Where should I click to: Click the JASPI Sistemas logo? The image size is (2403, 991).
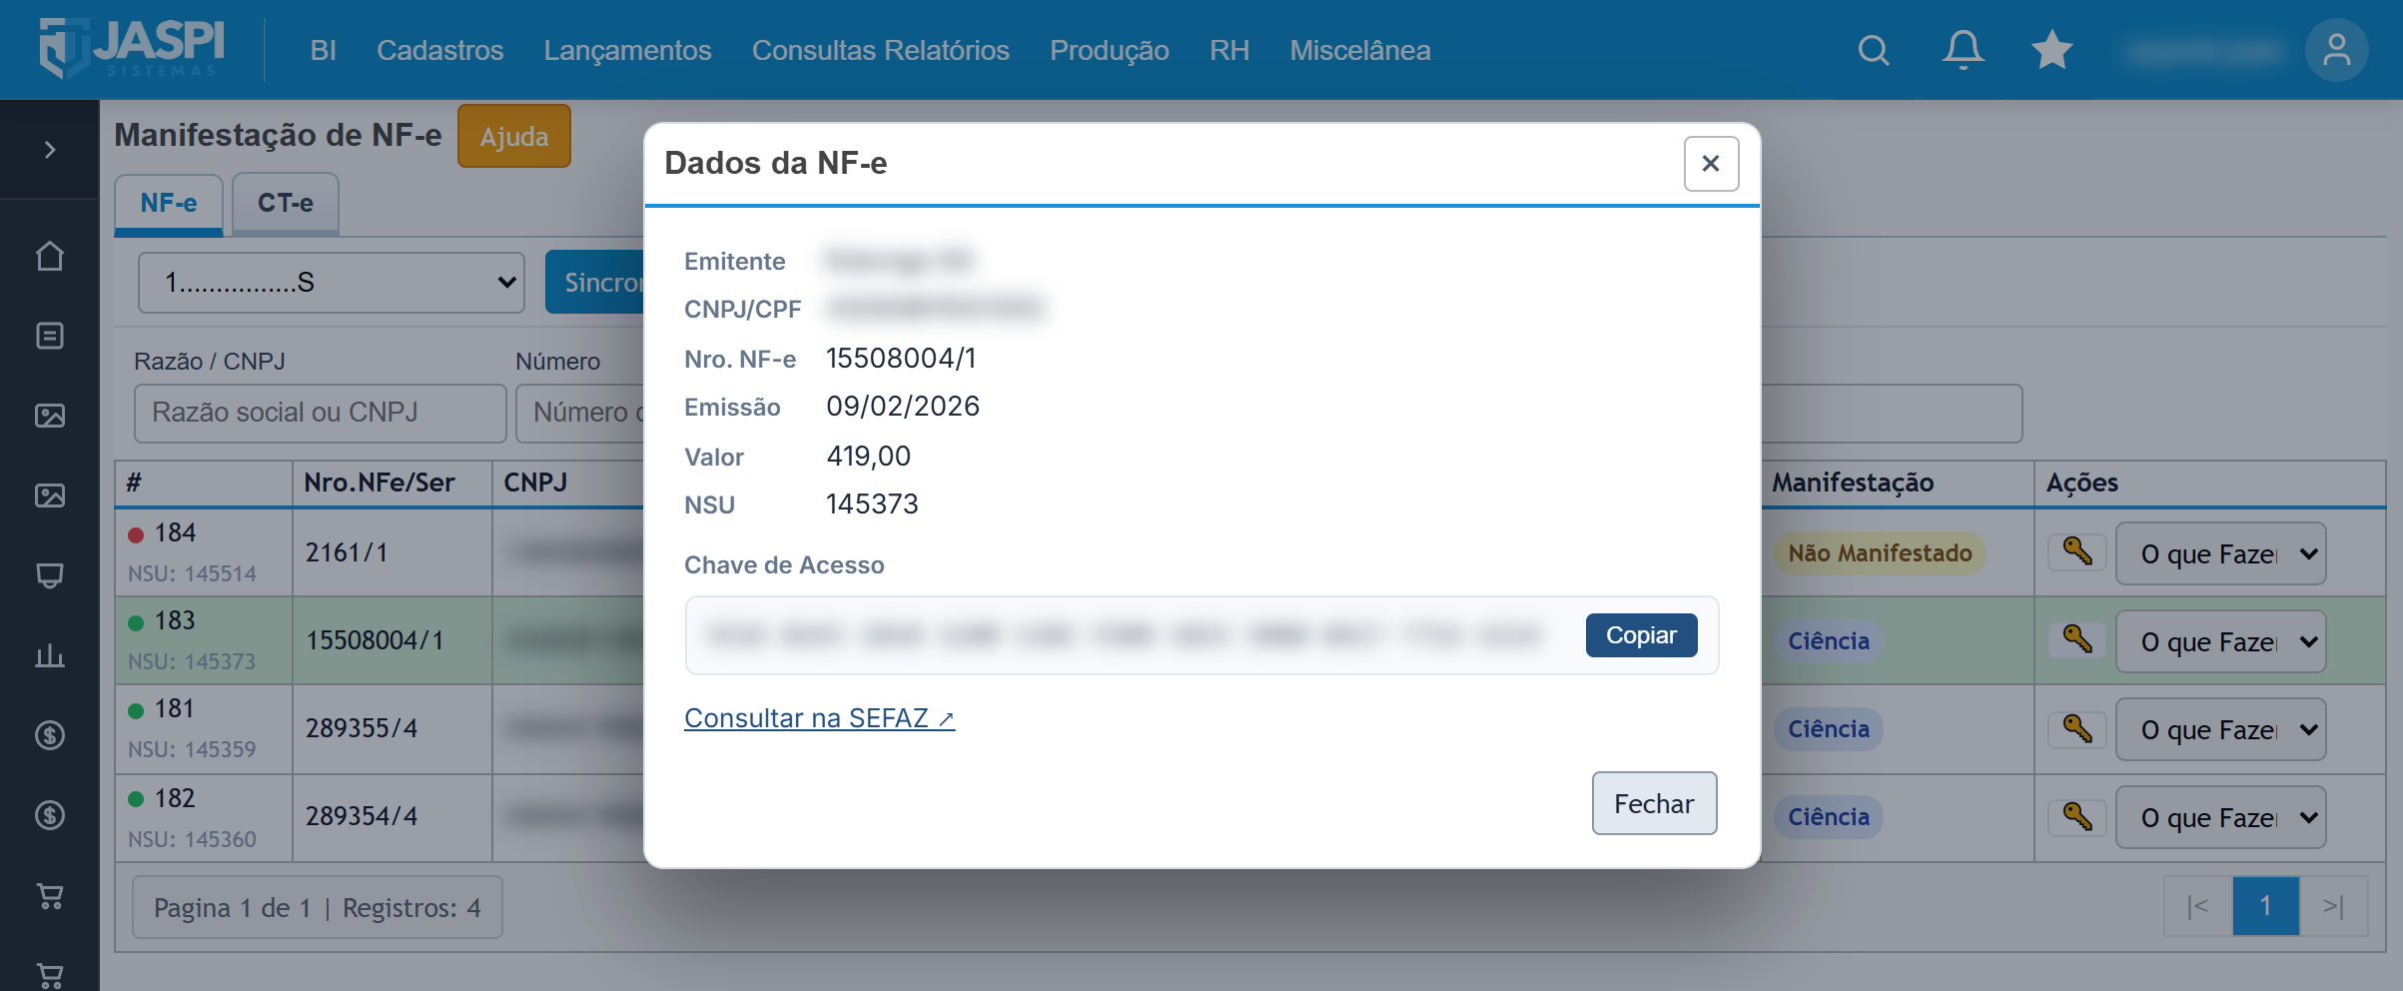(x=132, y=48)
